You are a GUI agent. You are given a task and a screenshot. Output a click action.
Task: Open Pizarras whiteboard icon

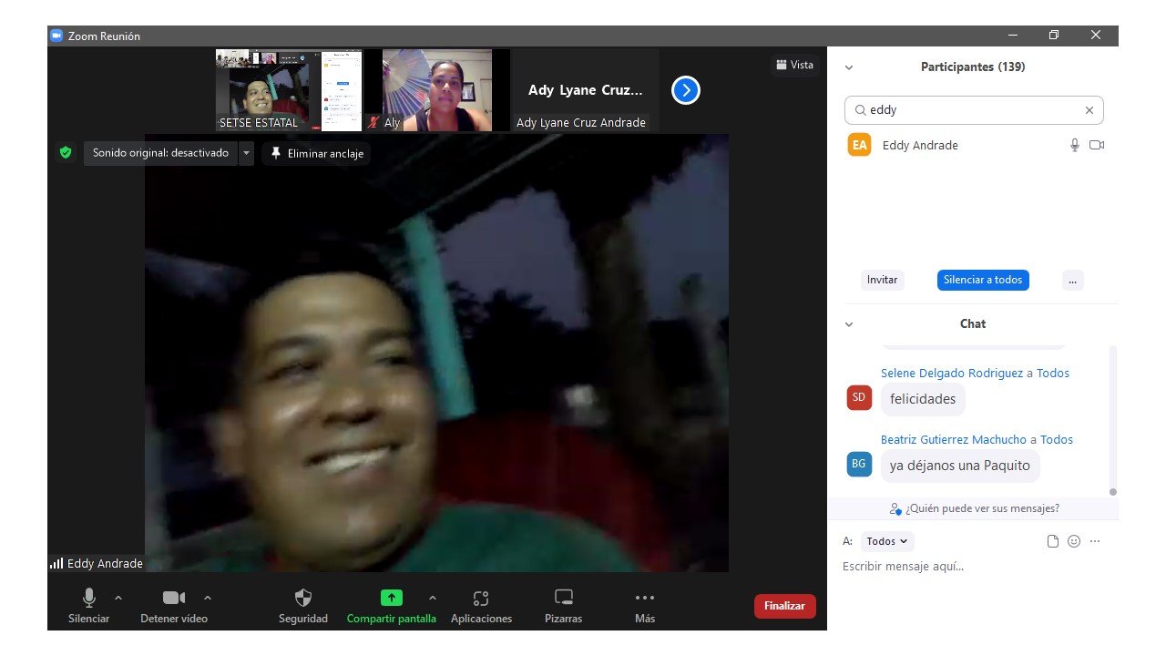tap(564, 598)
